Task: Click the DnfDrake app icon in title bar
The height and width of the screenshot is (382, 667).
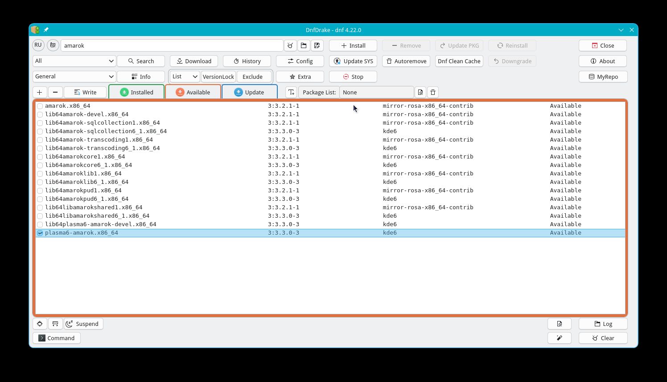Action: [x=35, y=30]
